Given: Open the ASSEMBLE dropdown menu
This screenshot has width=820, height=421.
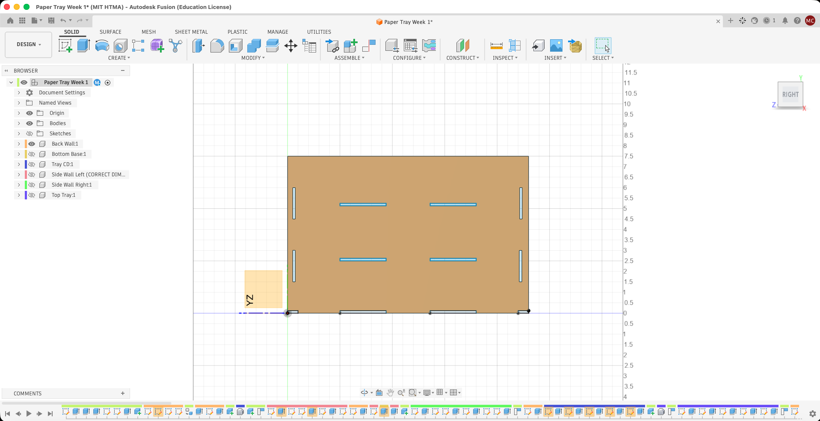Looking at the screenshot, I should 349,58.
